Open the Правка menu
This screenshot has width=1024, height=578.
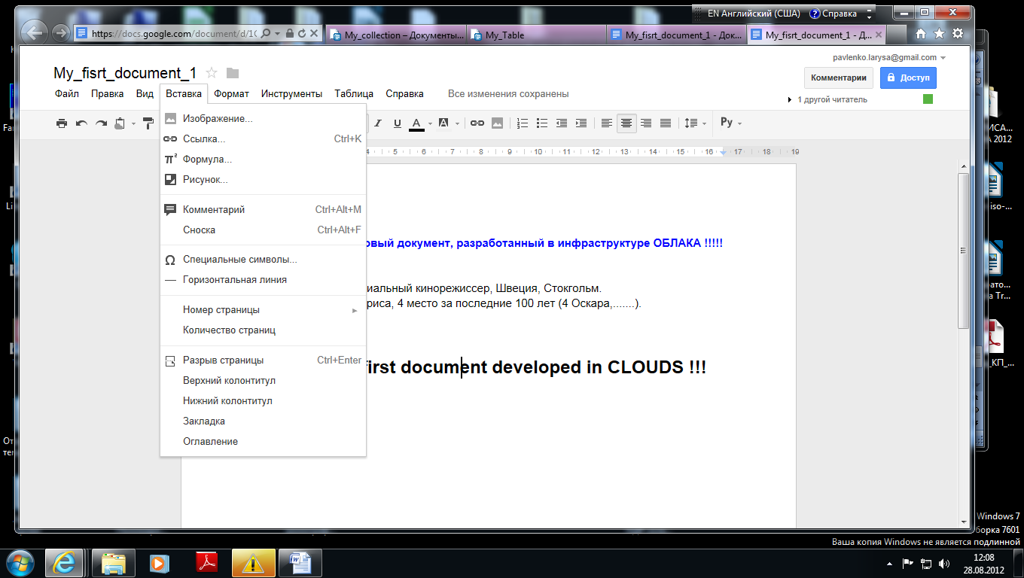coord(108,94)
